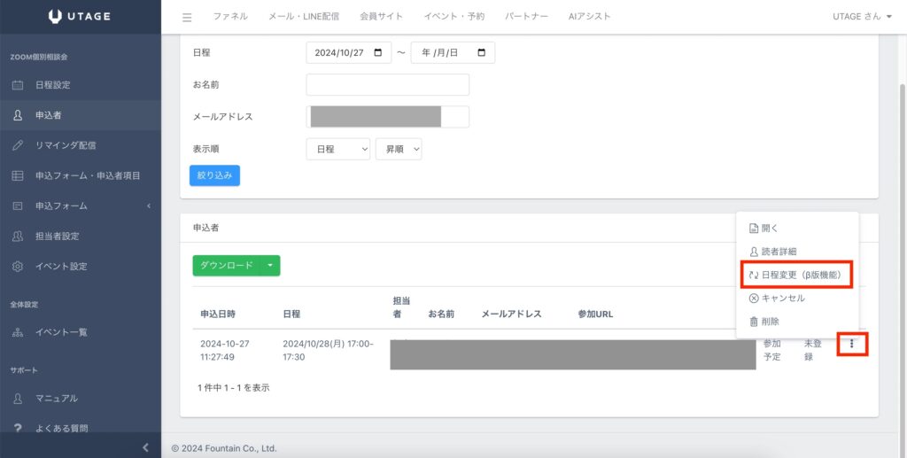
Task: Click the 2024-10-27 11:27:49 cell
Action: click(225, 351)
